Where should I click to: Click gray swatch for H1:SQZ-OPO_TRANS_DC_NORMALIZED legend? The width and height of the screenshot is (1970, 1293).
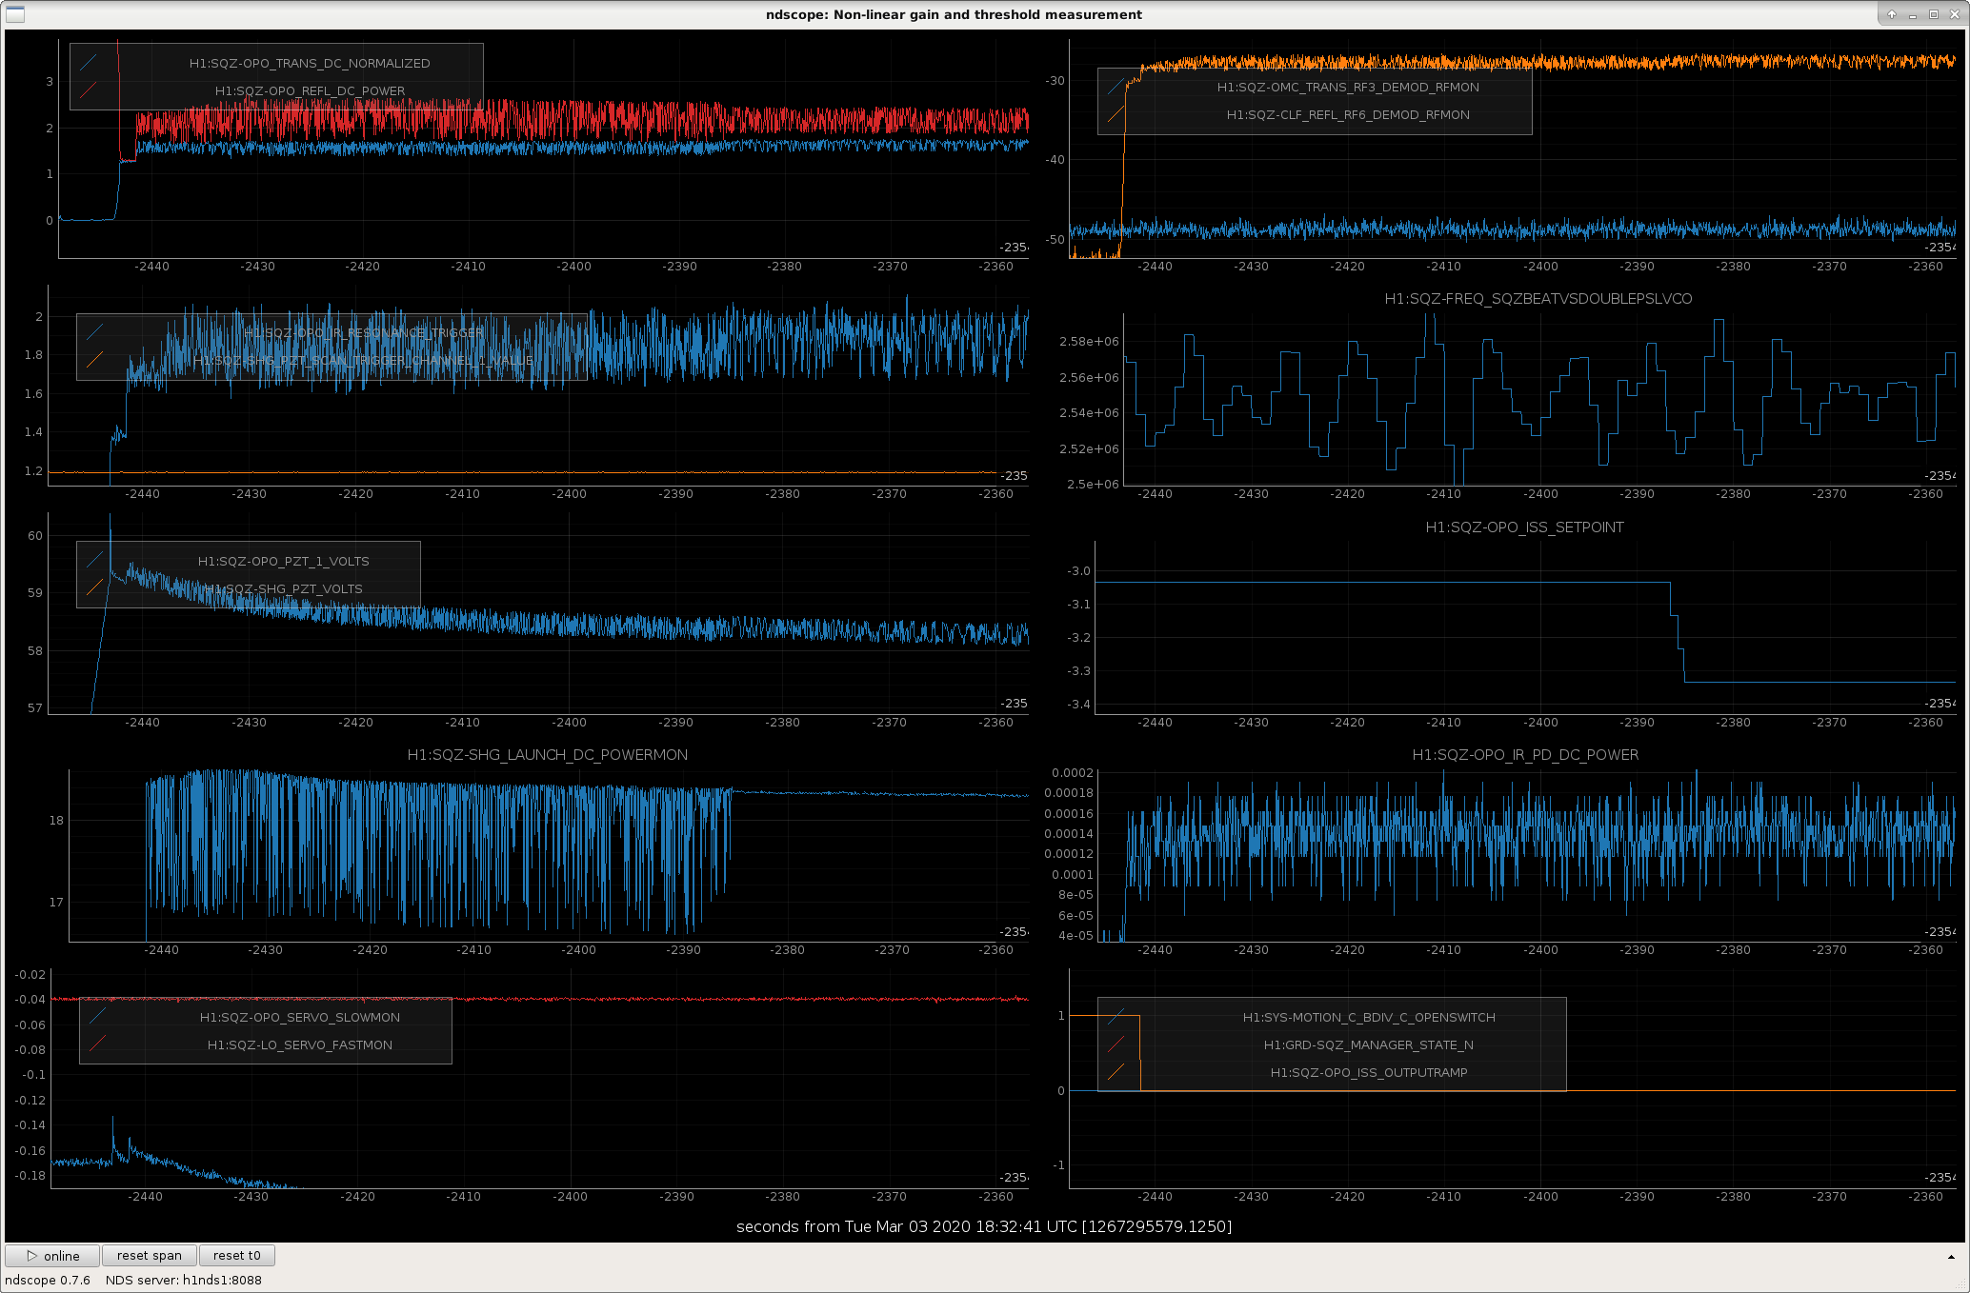tap(89, 63)
